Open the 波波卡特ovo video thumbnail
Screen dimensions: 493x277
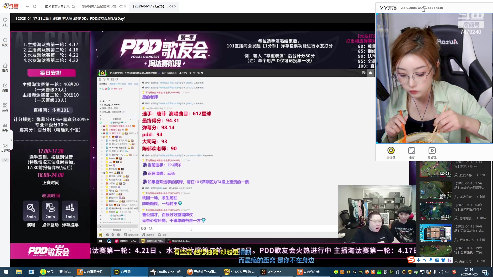435,169
